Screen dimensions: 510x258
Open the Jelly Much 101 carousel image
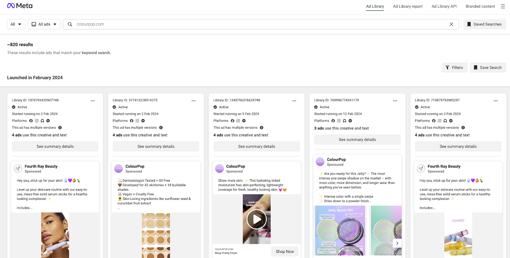340,231
